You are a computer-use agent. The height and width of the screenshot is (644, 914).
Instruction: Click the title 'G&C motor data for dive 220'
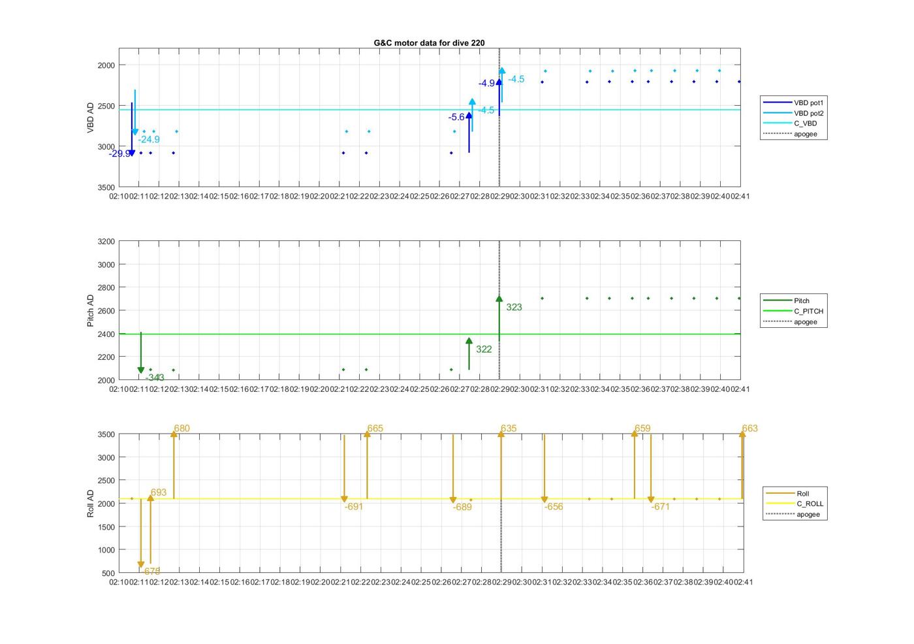click(x=429, y=43)
